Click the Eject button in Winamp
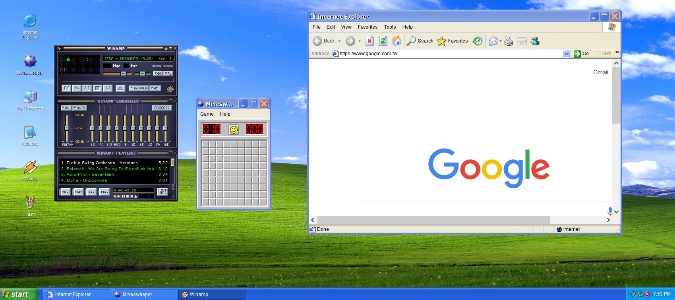Image resolution: width=675 pixels, height=300 pixels. [120, 88]
